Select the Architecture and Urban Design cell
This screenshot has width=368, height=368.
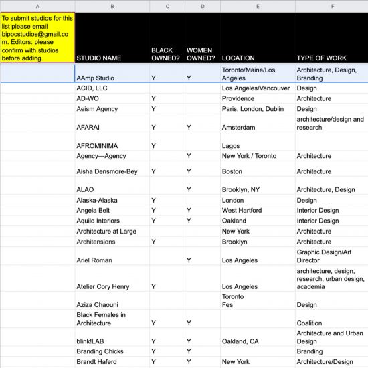pyautogui.click(x=332, y=337)
